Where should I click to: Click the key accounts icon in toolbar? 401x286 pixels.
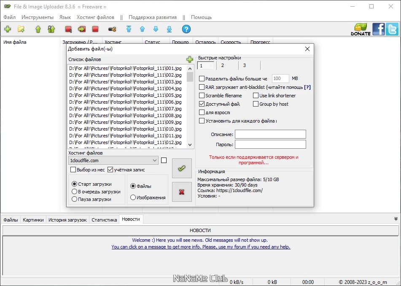(112, 29)
